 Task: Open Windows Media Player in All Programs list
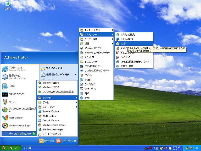(57, 125)
